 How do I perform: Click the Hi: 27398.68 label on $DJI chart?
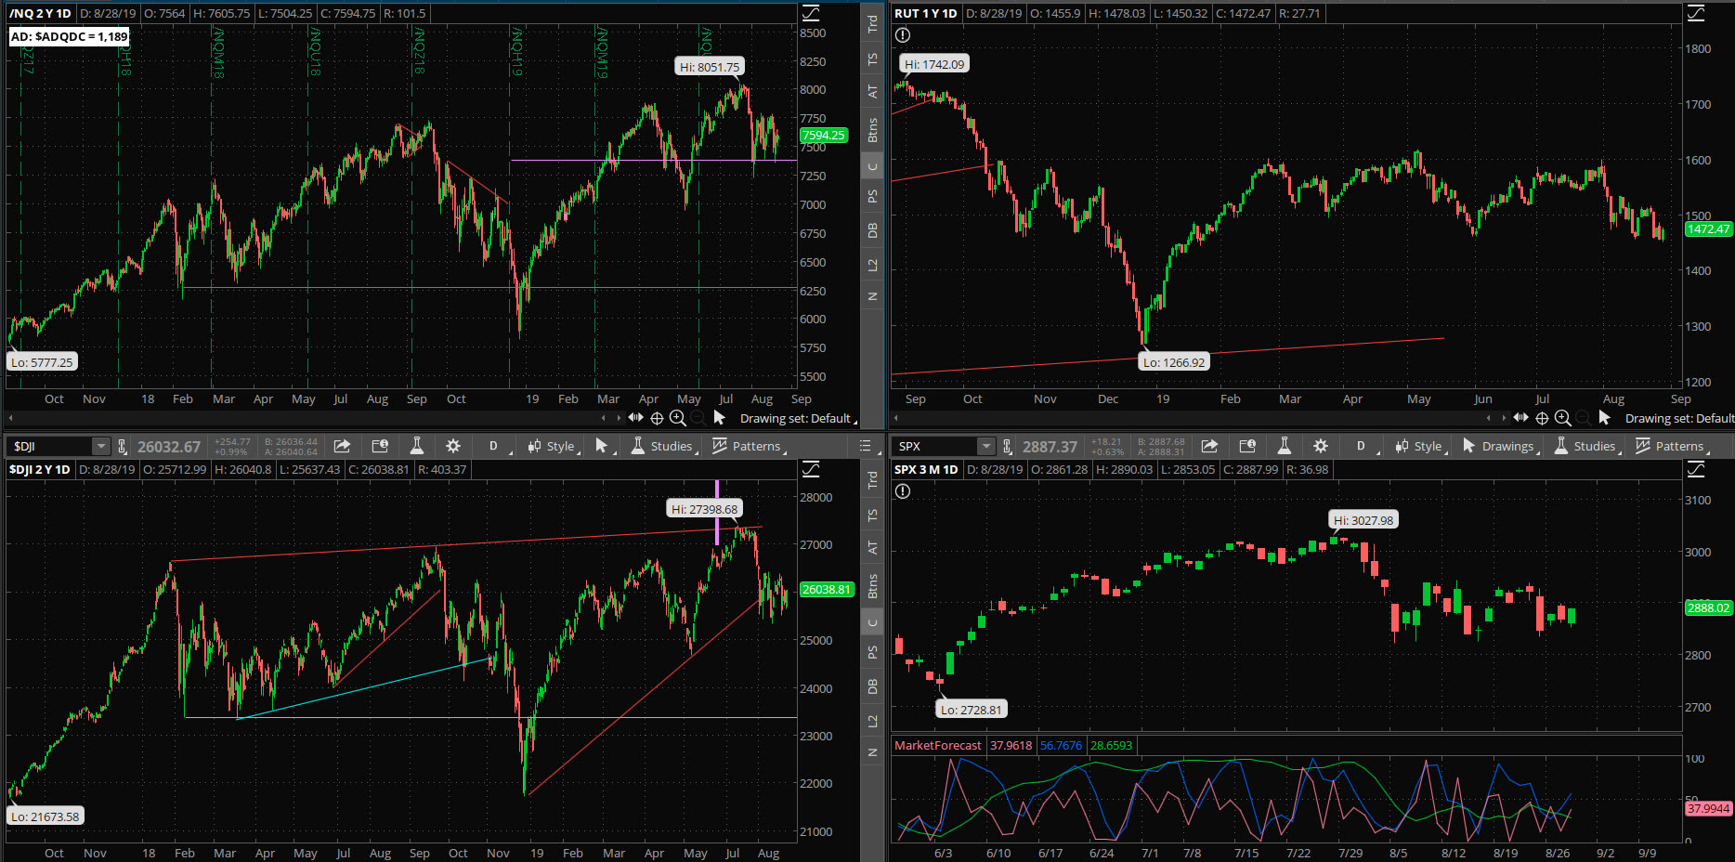[x=705, y=509]
